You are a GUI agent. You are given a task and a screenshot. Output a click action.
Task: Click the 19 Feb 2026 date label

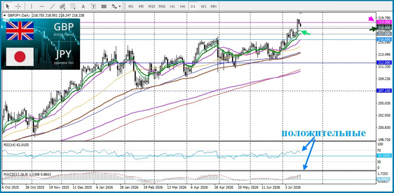pyautogui.click(x=153, y=187)
